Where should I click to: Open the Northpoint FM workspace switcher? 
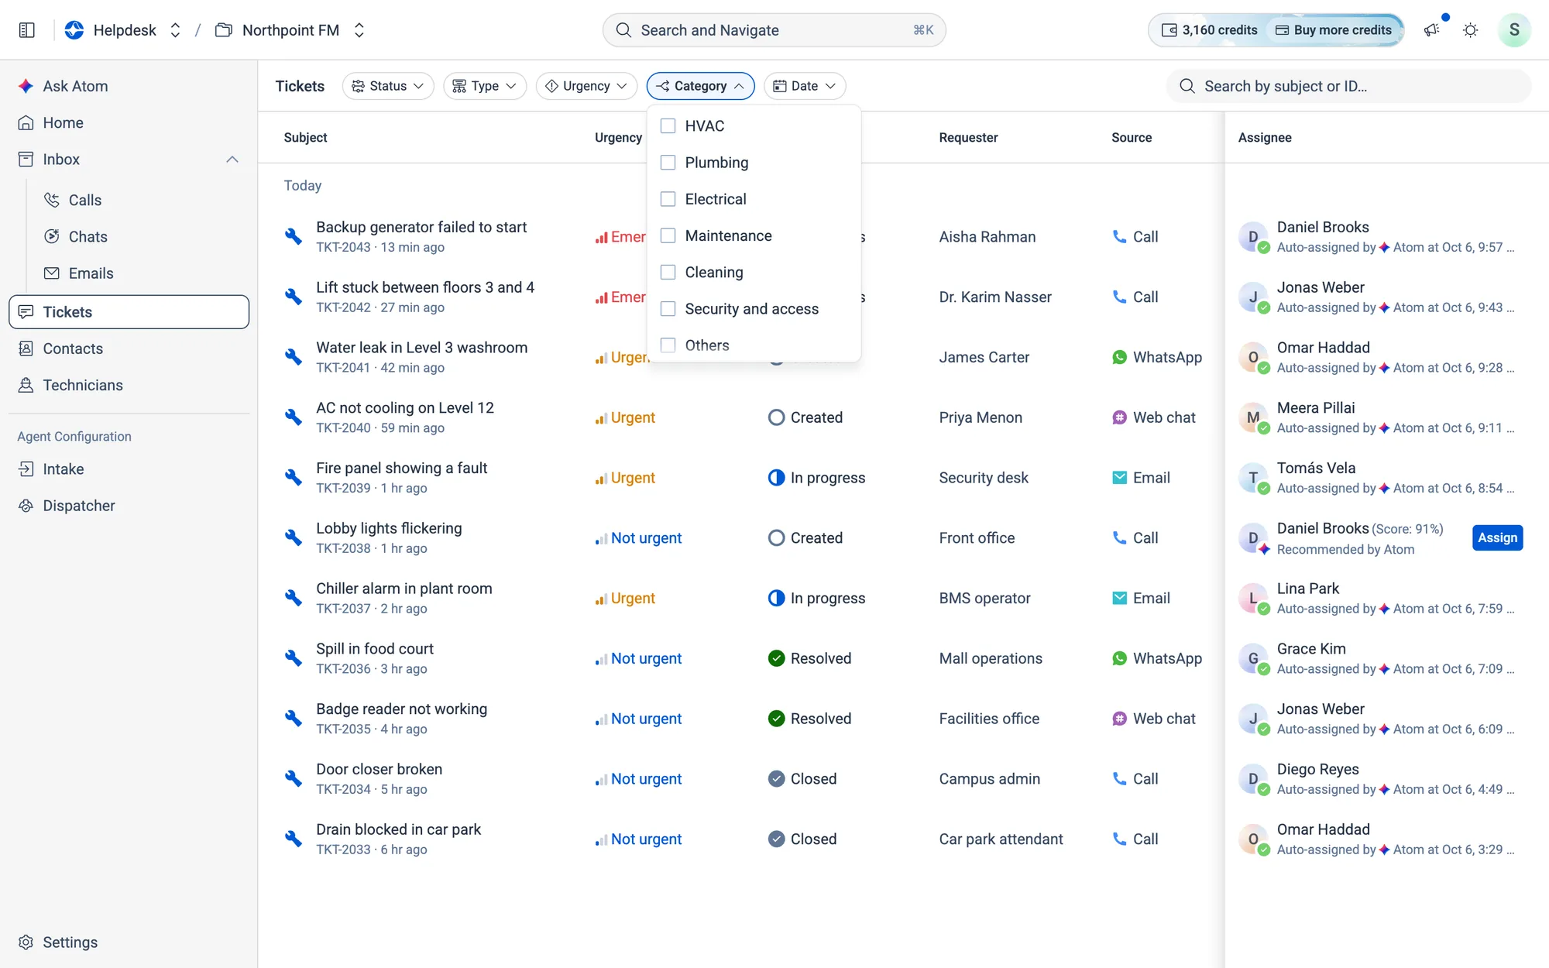pos(290,30)
